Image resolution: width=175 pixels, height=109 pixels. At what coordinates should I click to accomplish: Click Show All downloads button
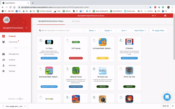click(x=165, y=106)
